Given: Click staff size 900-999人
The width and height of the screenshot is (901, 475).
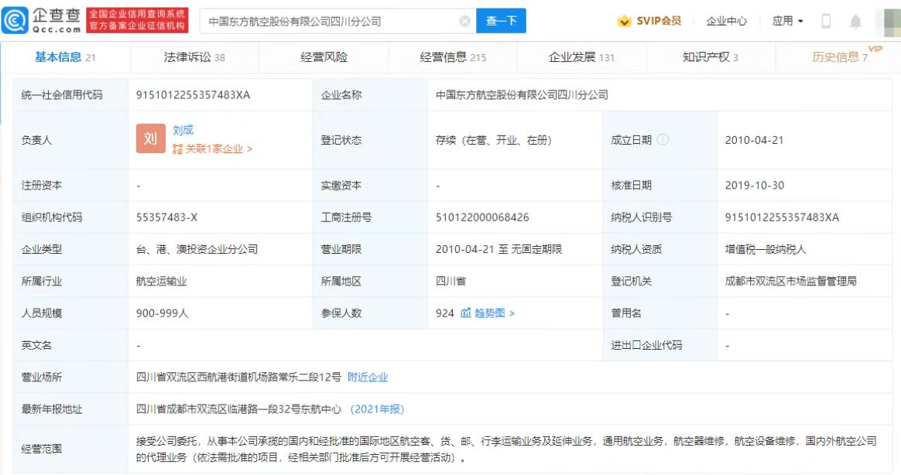Looking at the screenshot, I should click(x=162, y=313).
